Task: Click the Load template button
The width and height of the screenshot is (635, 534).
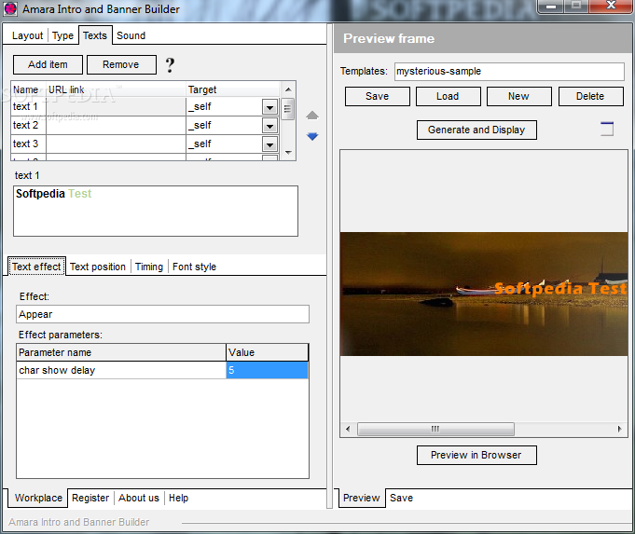Action: pyautogui.click(x=448, y=96)
